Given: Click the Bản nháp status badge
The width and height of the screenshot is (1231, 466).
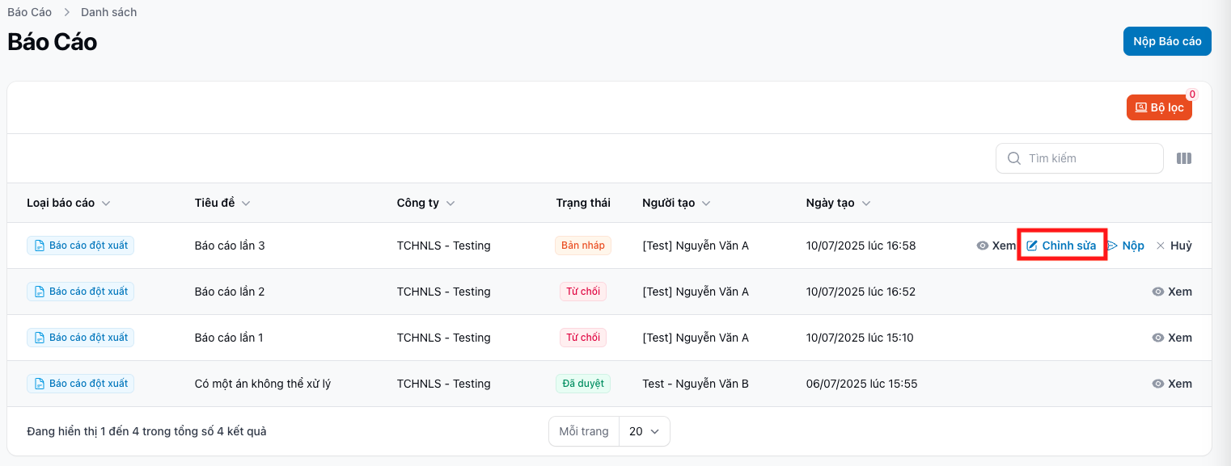Looking at the screenshot, I should [x=582, y=246].
